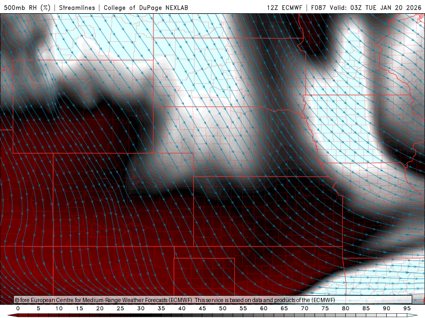Click the 55 value on the colorbar

[243, 308]
